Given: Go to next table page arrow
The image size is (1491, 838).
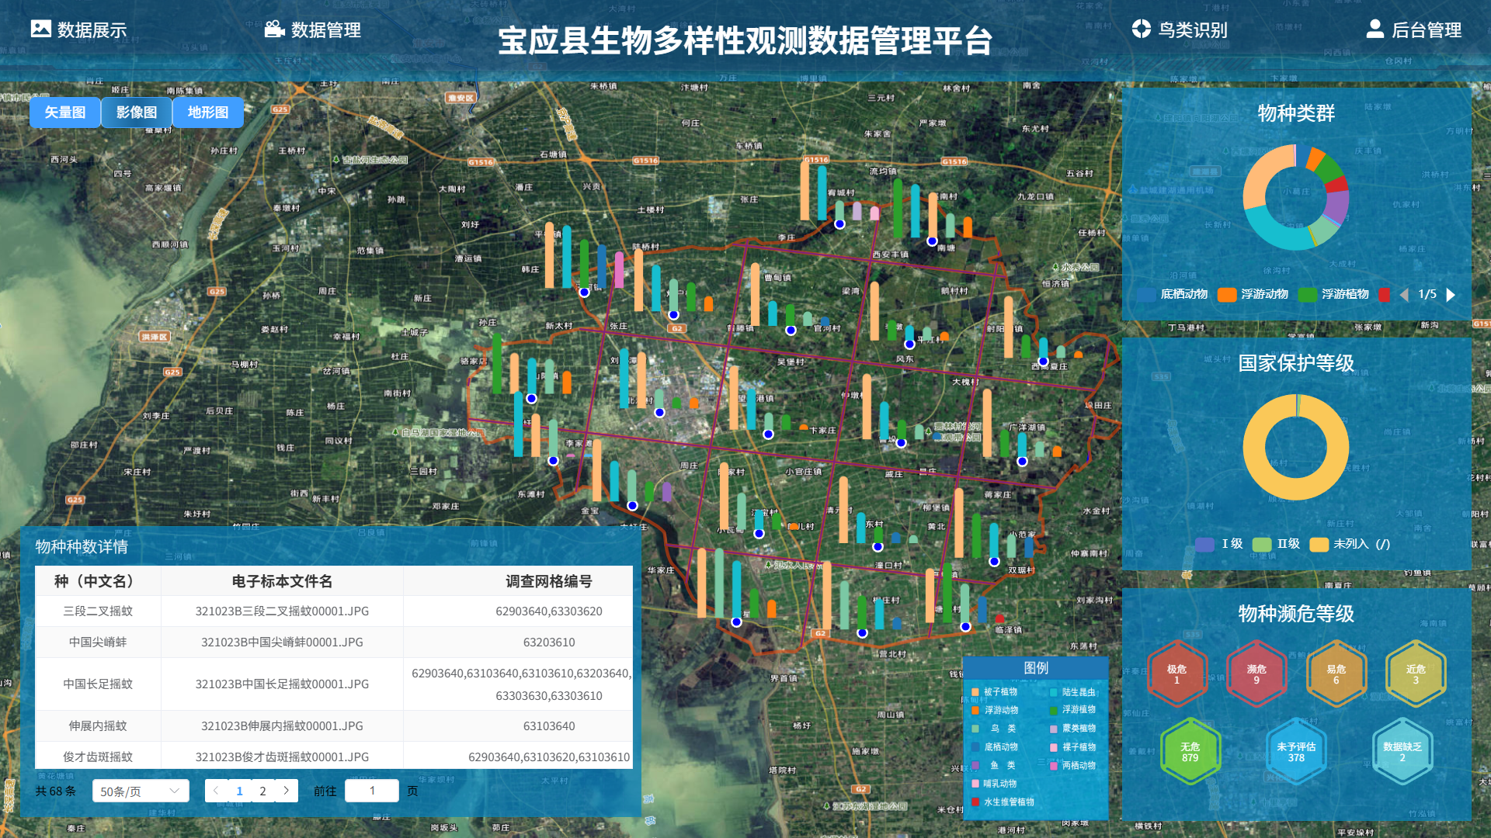Looking at the screenshot, I should pyautogui.click(x=287, y=791).
